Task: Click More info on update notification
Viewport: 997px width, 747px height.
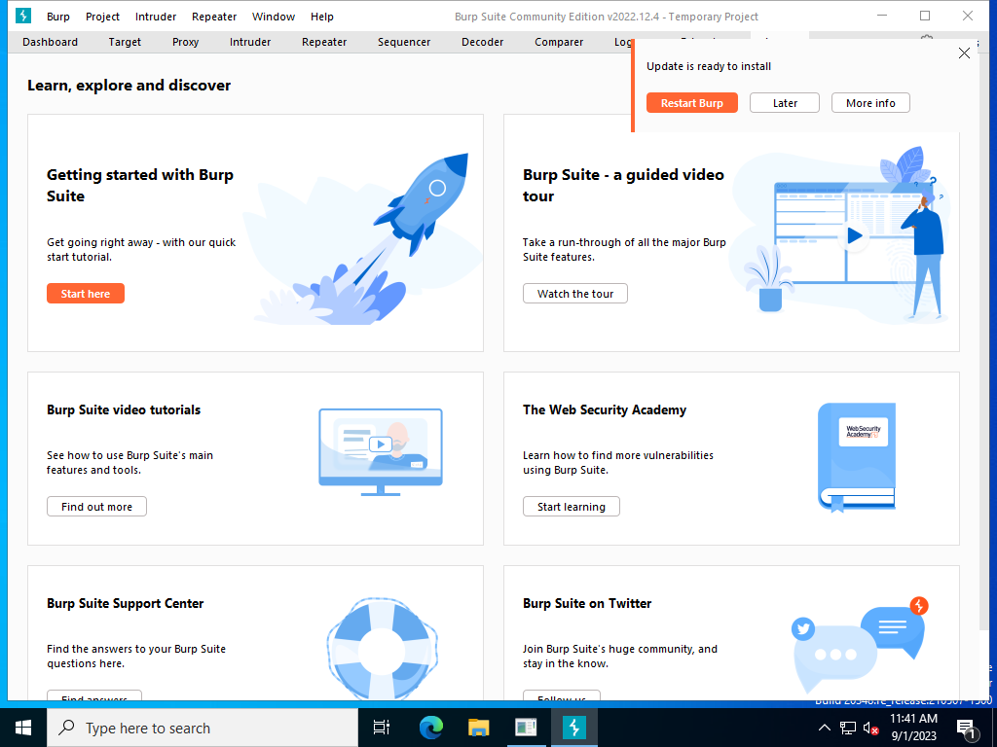Action: (870, 103)
